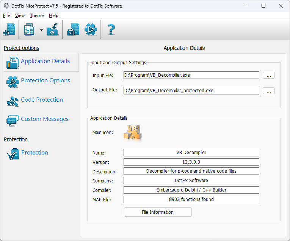Click the Company field DotFix Software

191,181
